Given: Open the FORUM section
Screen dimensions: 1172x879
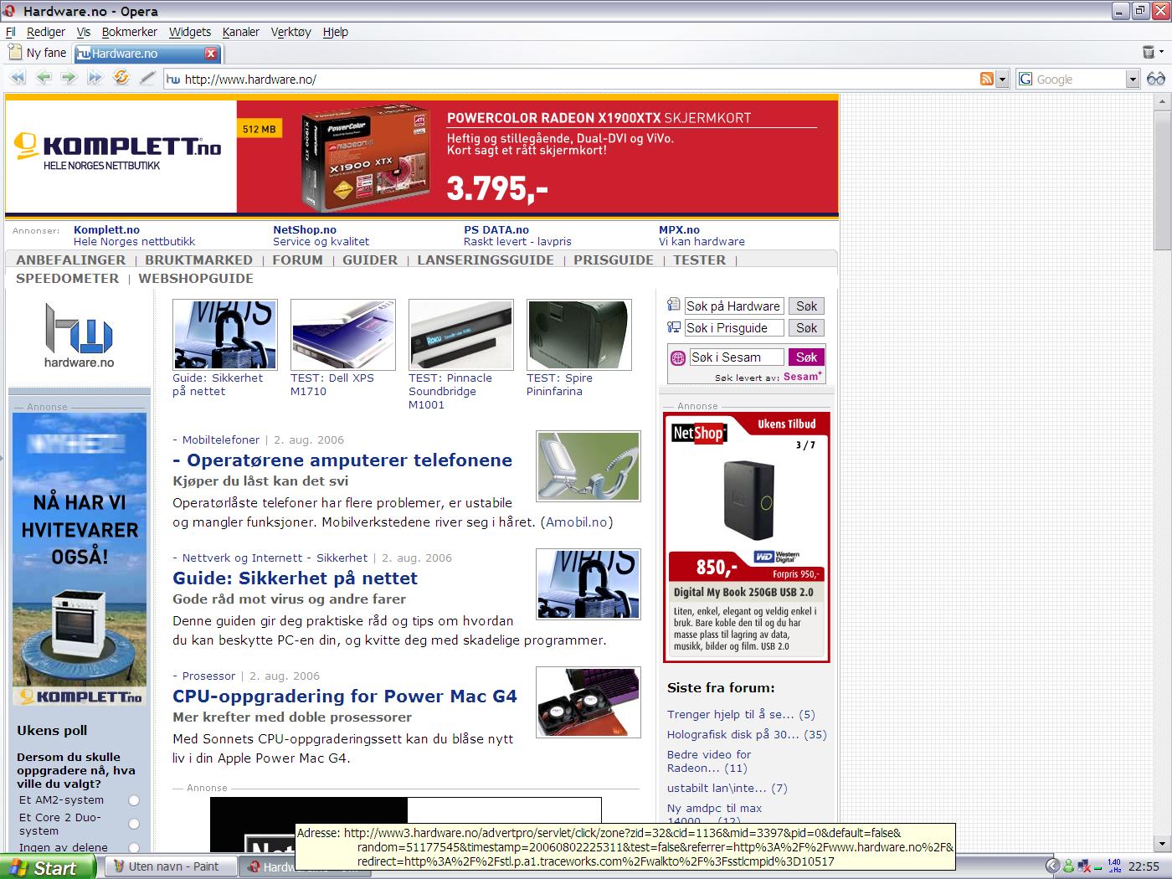Looking at the screenshot, I should click(297, 260).
